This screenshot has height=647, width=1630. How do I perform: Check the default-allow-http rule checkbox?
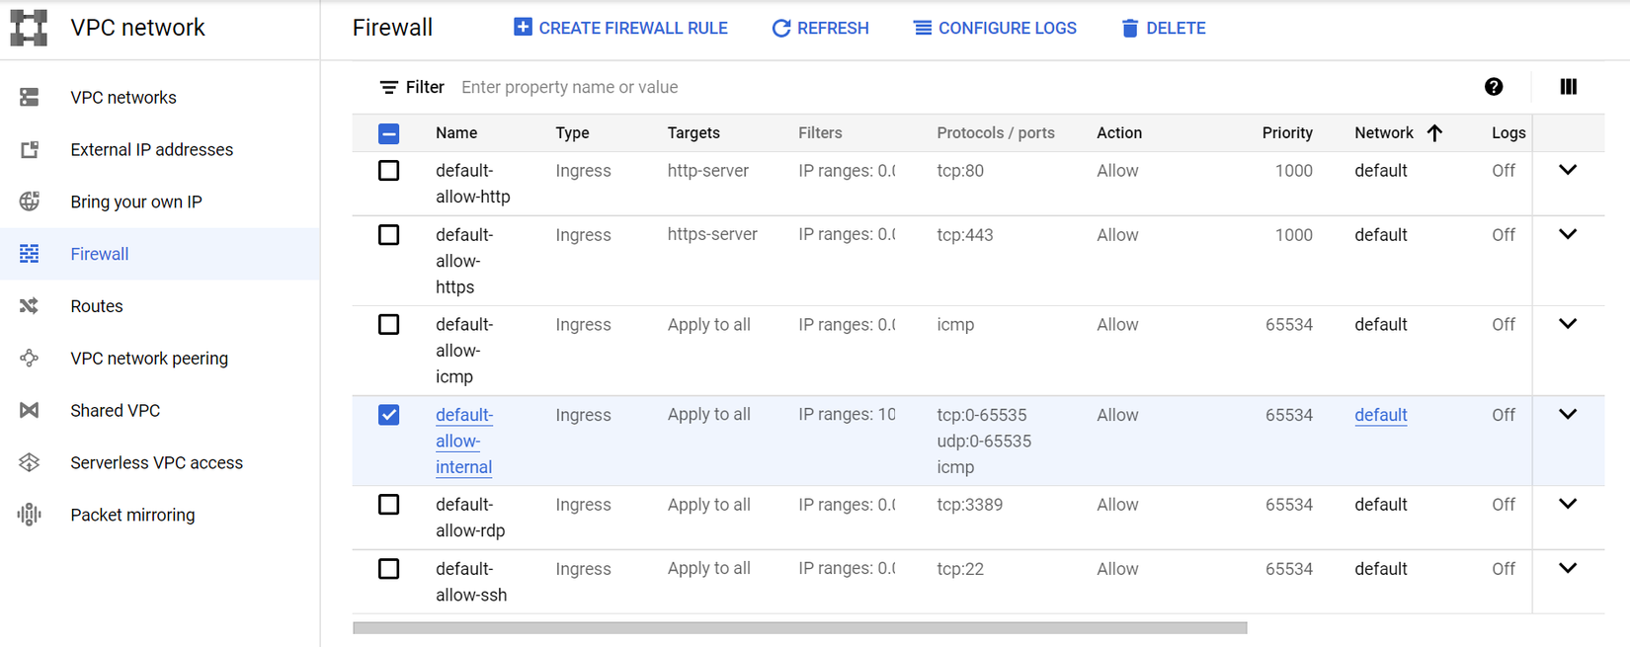pyautogui.click(x=389, y=171)
